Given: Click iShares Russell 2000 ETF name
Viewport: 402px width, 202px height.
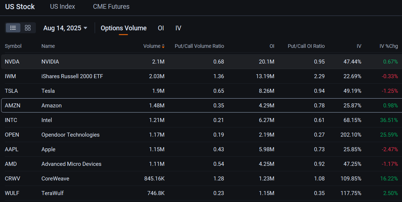Looking at the screenshot, I should pyautogui.click(x=72, y=76).
